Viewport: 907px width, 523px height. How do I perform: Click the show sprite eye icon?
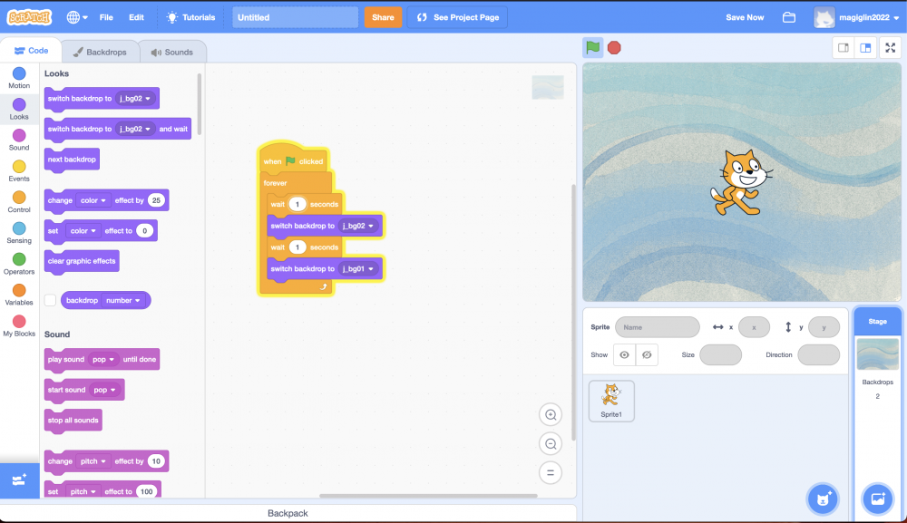coord(624,354)
